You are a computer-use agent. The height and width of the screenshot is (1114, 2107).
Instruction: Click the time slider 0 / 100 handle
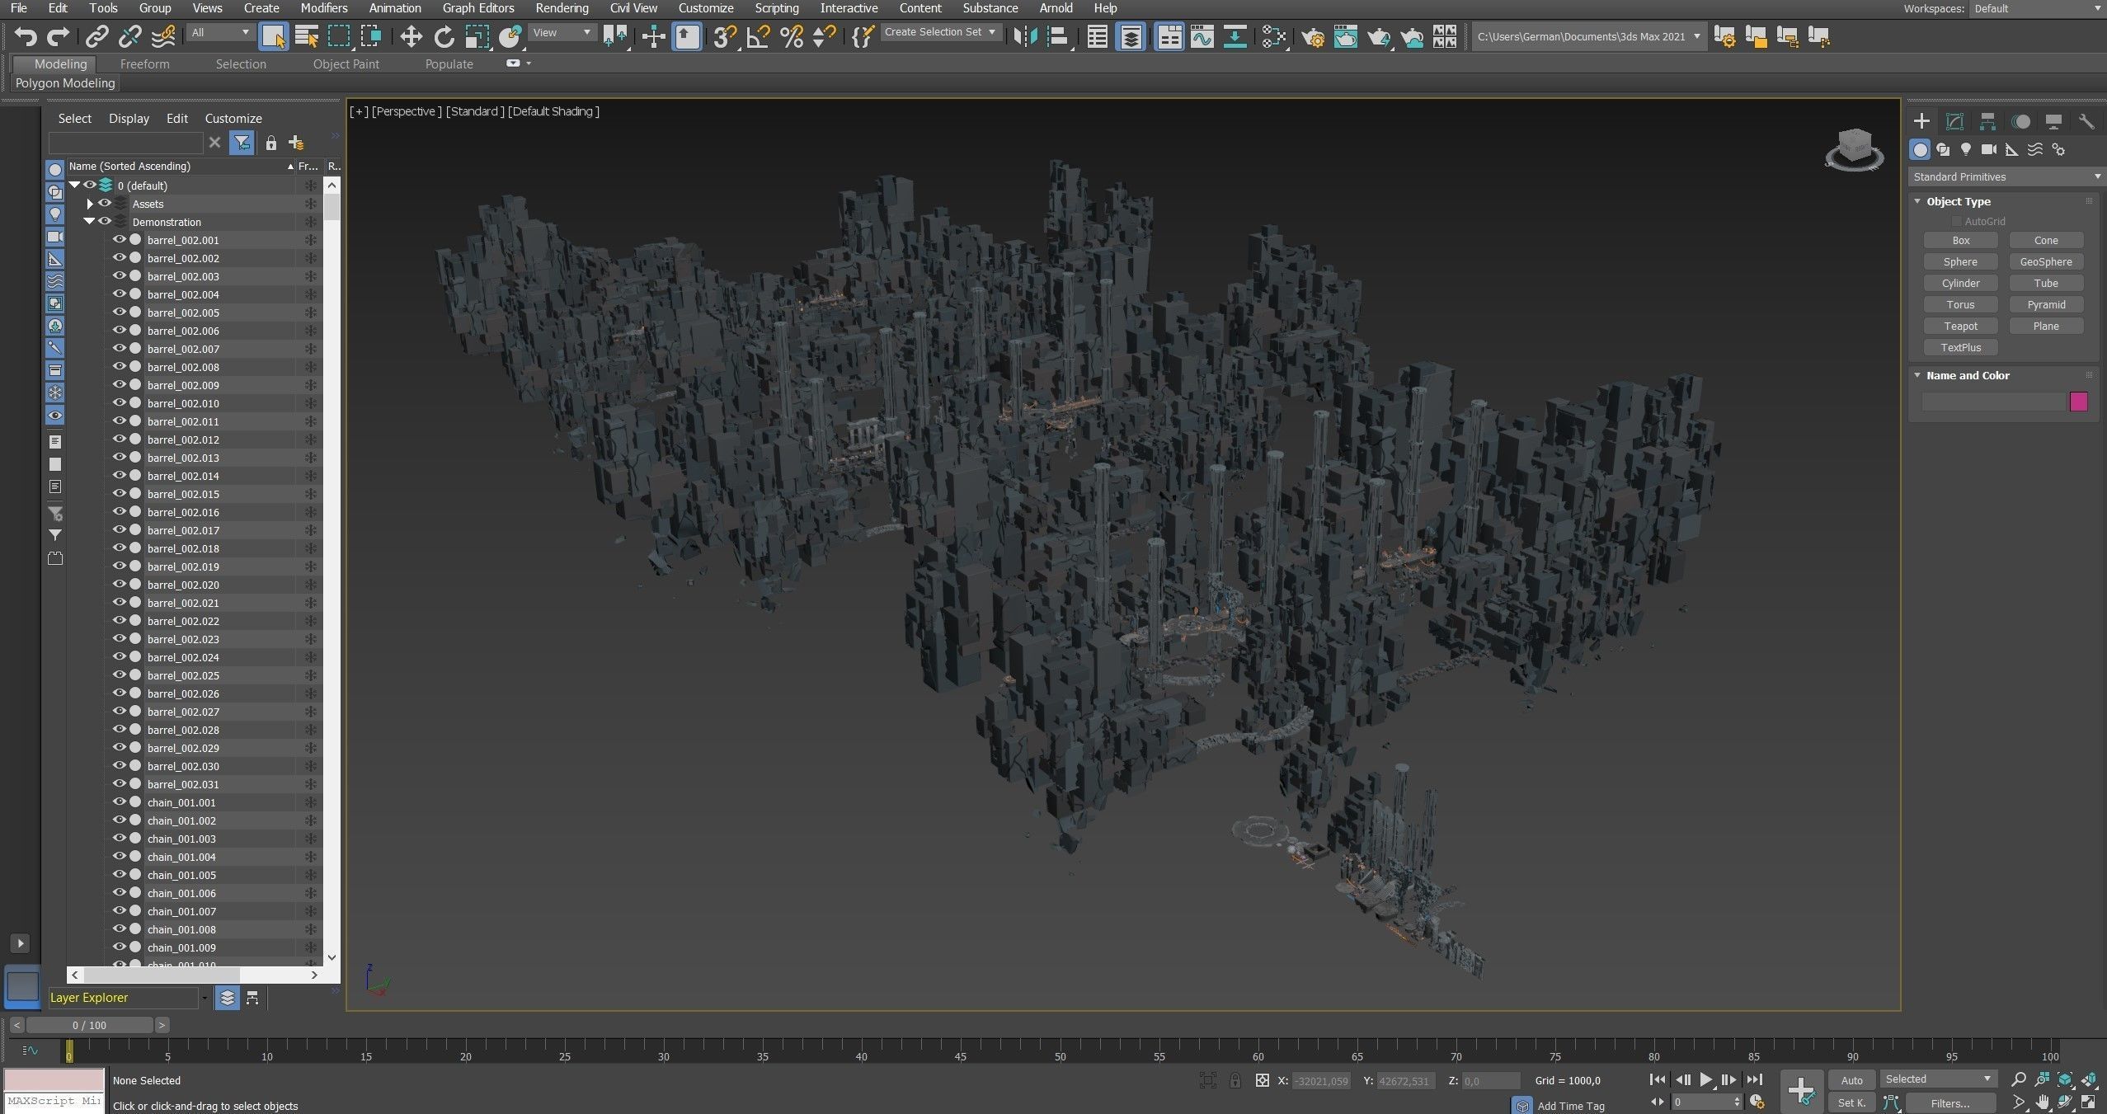89,1025
